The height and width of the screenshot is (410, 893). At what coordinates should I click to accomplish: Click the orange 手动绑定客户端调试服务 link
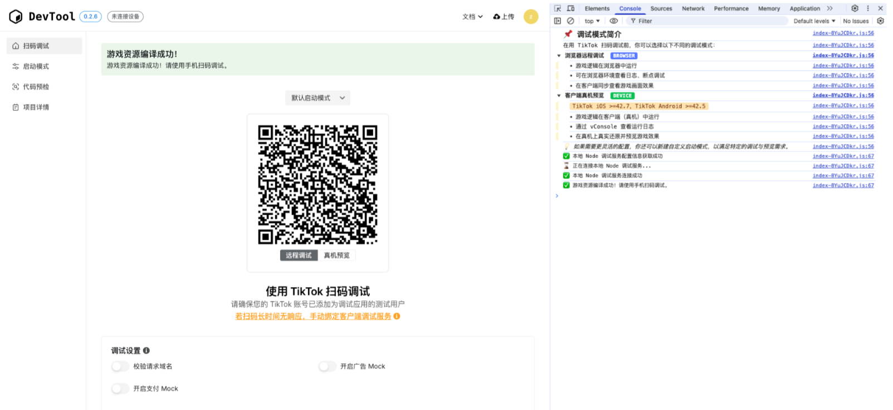pos(313,316)
